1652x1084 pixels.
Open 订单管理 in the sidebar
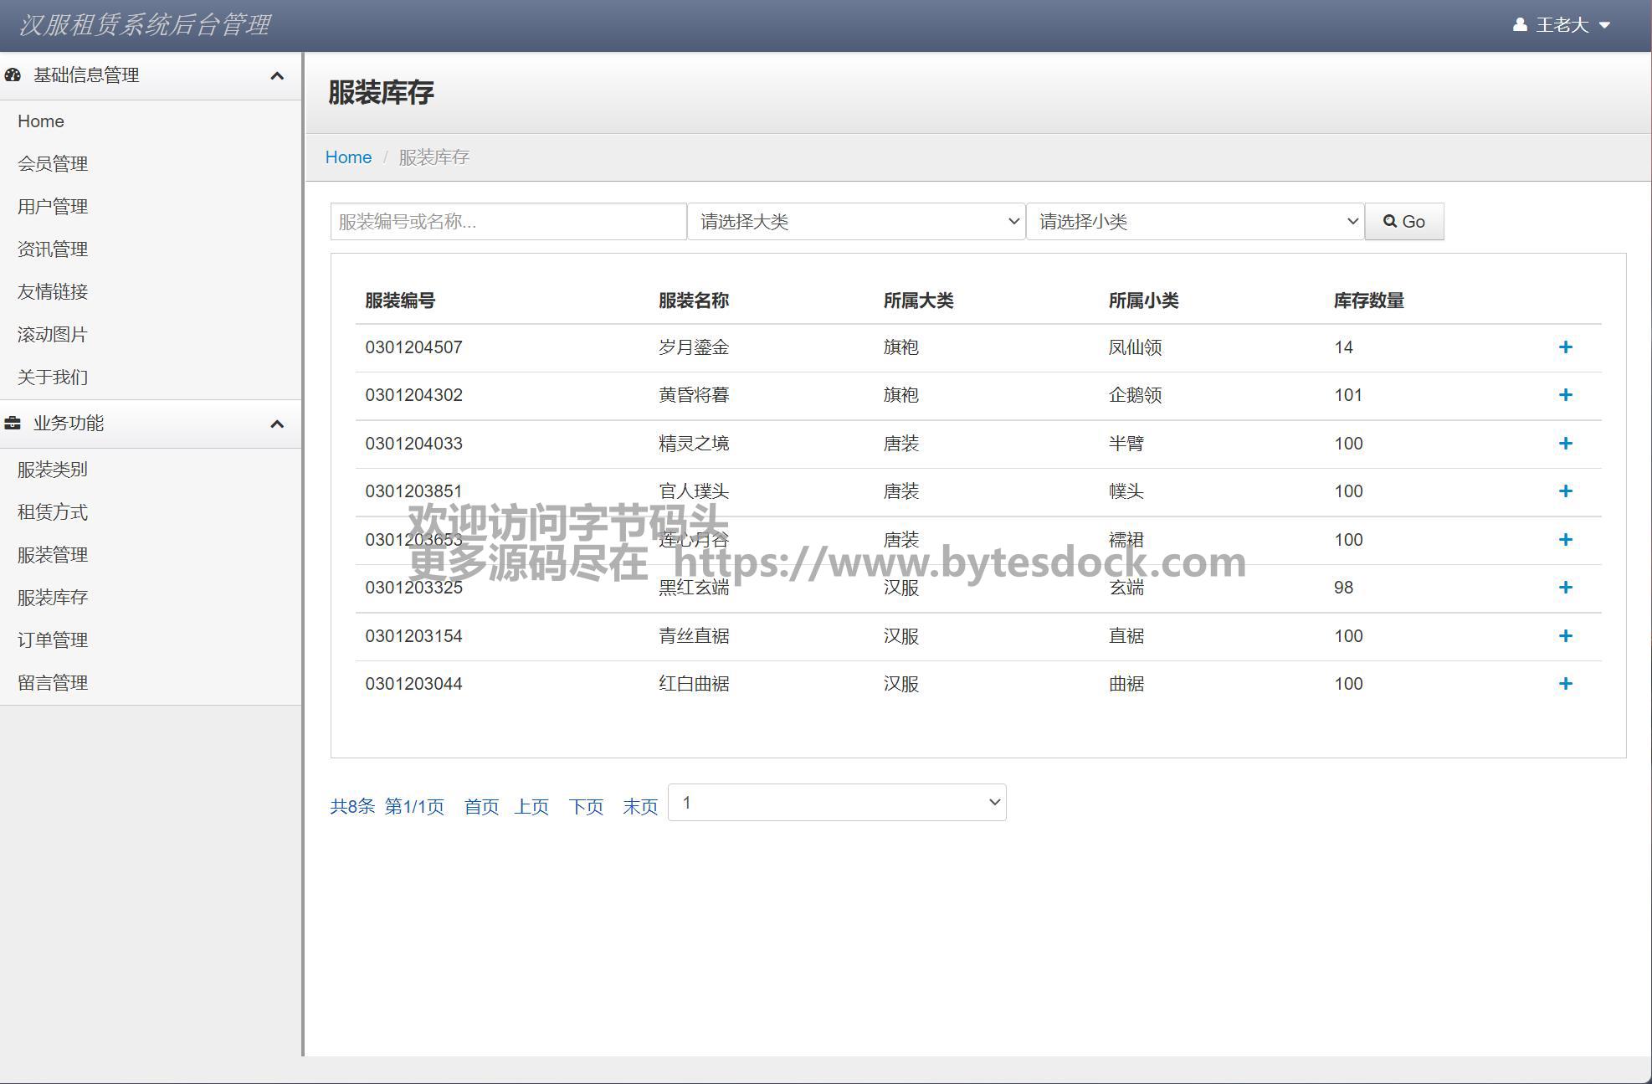[x=53, y=640]
